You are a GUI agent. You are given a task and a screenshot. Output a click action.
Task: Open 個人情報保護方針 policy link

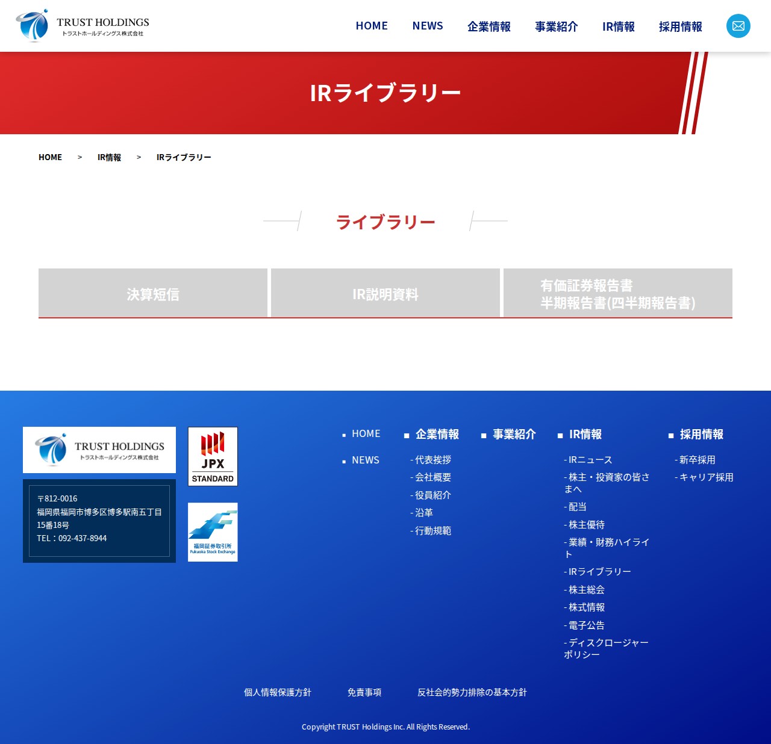point(278,693)
